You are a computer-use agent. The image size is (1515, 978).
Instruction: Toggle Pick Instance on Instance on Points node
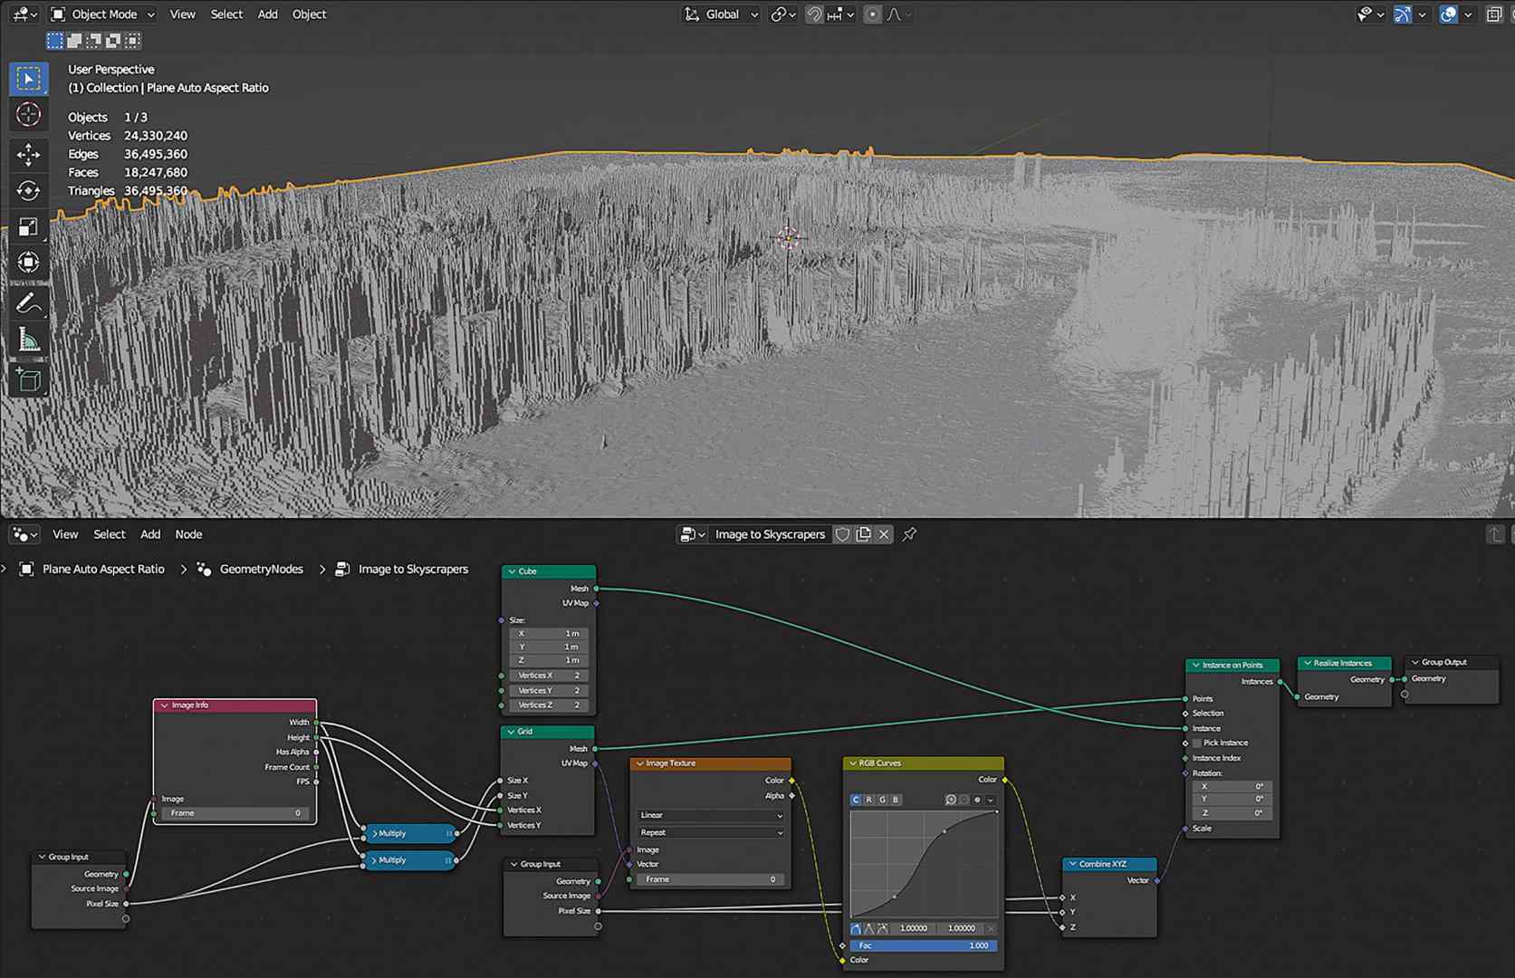tap(1197, 743)
